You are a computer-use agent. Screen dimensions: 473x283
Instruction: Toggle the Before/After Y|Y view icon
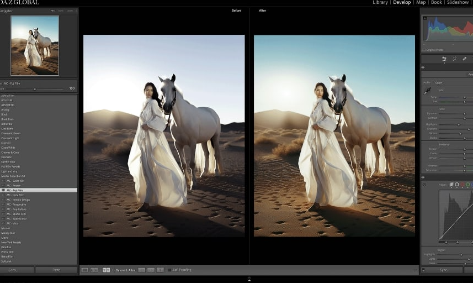(x=106, y=270)
